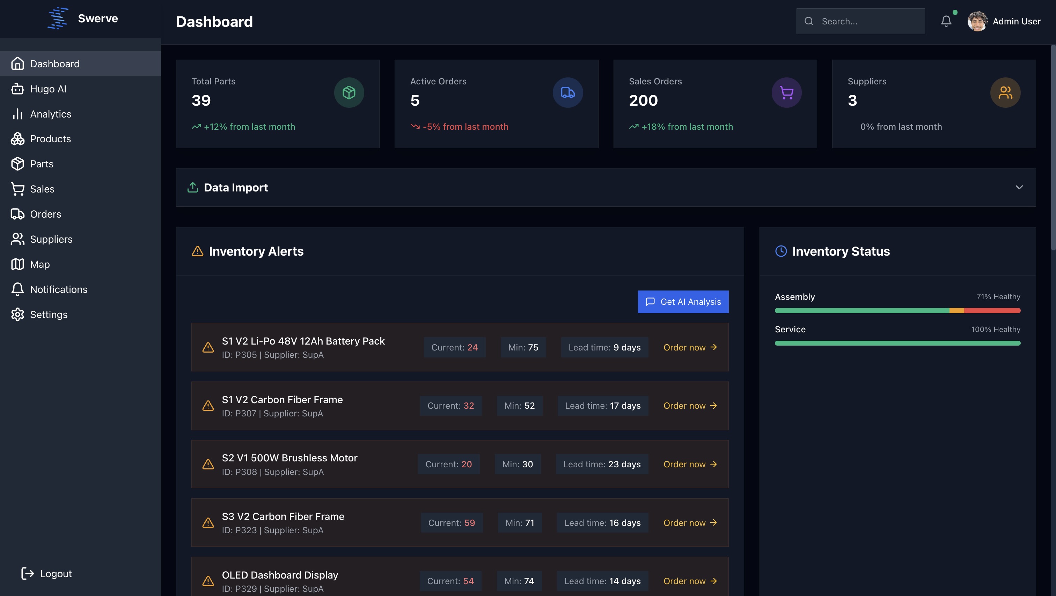Click warning icon beside Battery Pack alert

[x=208, y=348]
